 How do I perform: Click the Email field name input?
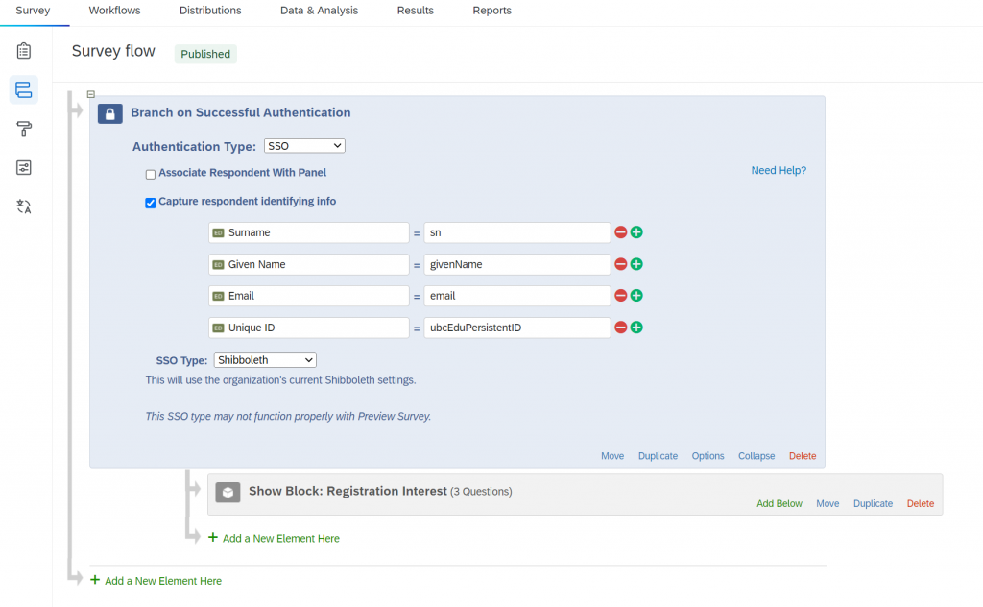point(309,296)
